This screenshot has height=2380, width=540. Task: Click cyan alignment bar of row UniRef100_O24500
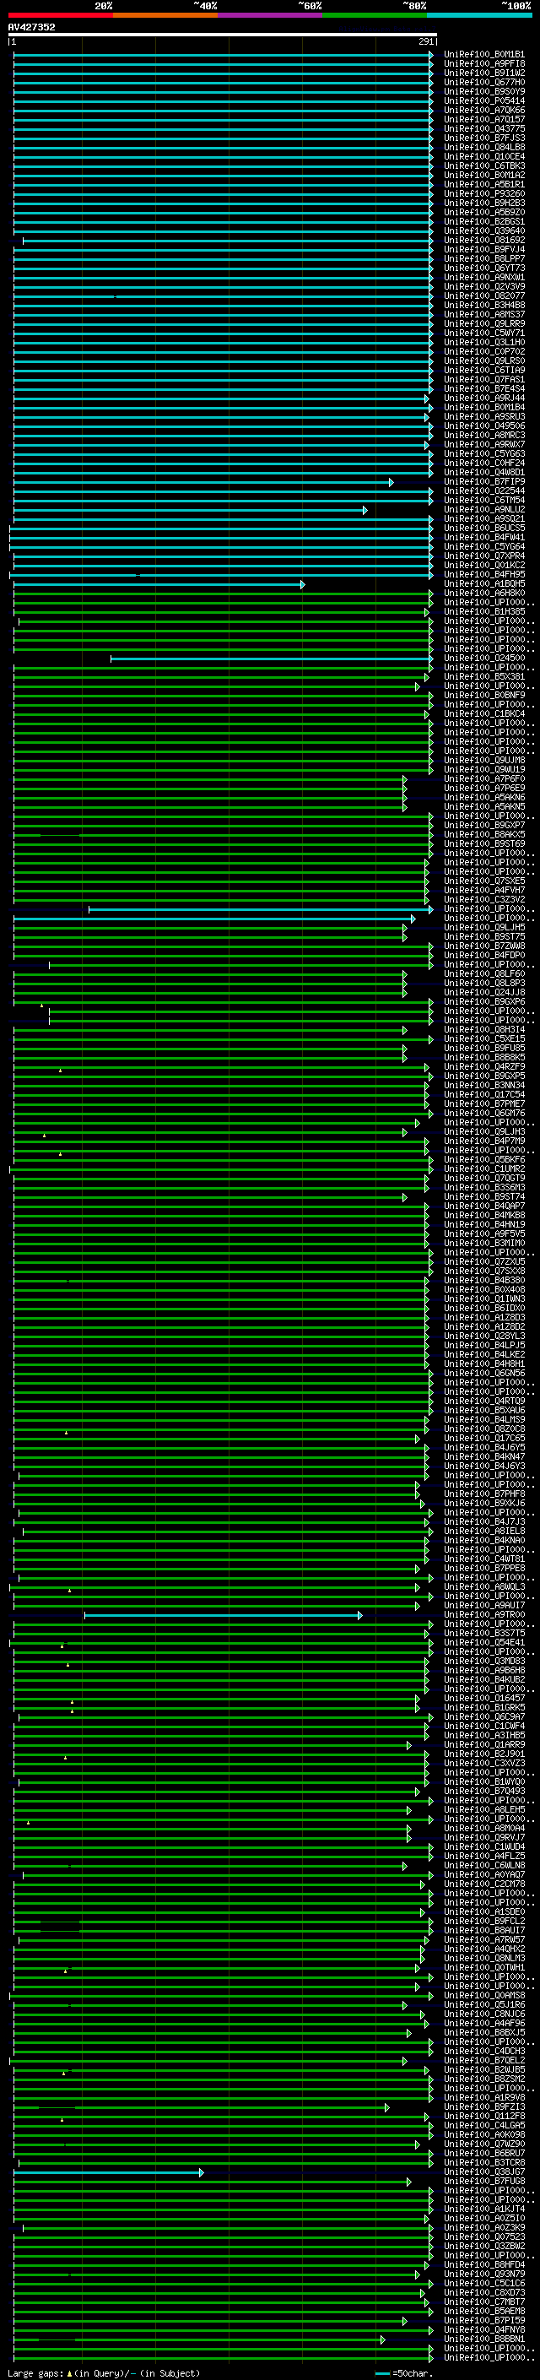coord(272,659)
